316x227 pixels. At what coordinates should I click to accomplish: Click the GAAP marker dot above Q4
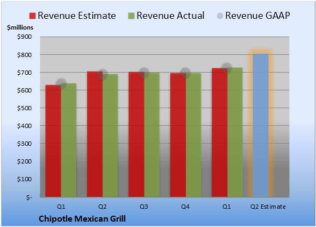click(185, 73)
